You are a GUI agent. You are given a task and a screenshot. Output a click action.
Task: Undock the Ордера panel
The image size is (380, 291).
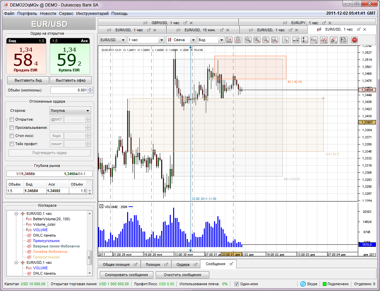click(x=195, y=264)
